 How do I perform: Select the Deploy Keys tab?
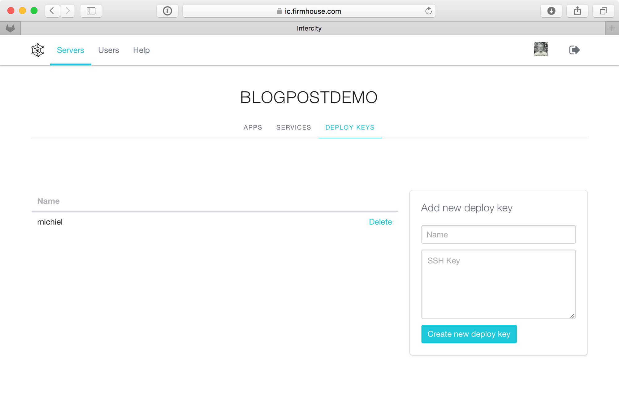350,128
